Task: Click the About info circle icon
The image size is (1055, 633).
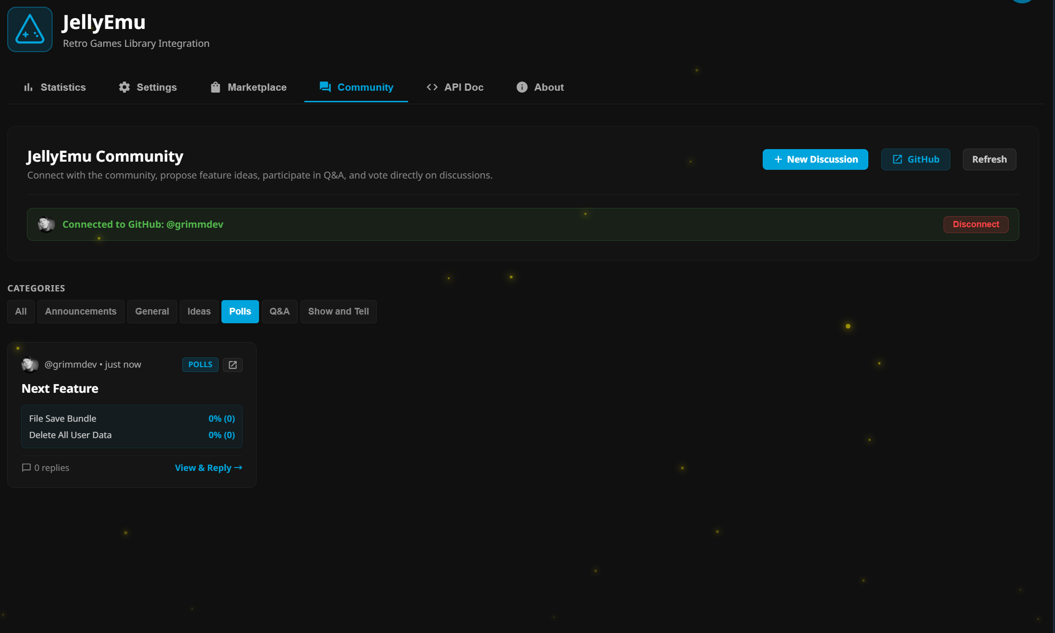Action: (522, 87)
